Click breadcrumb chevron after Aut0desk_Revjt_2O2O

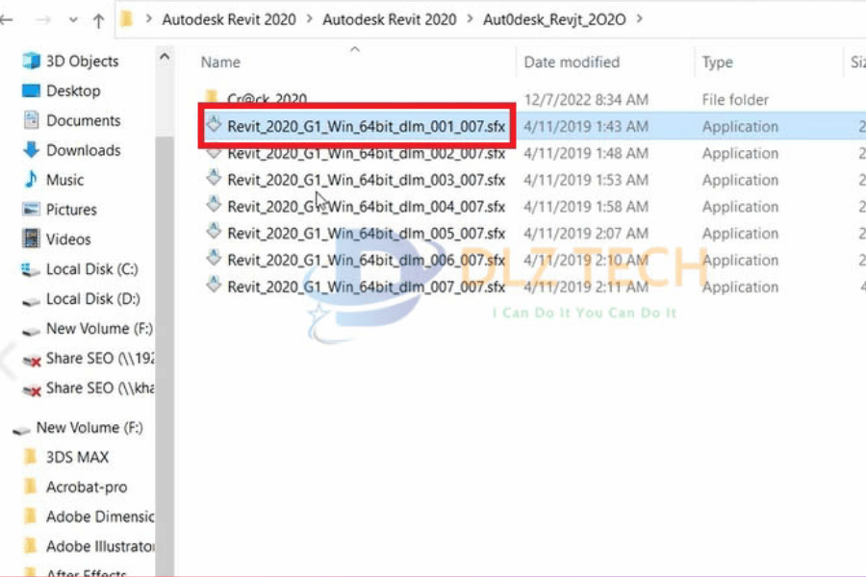click(642, 18)
